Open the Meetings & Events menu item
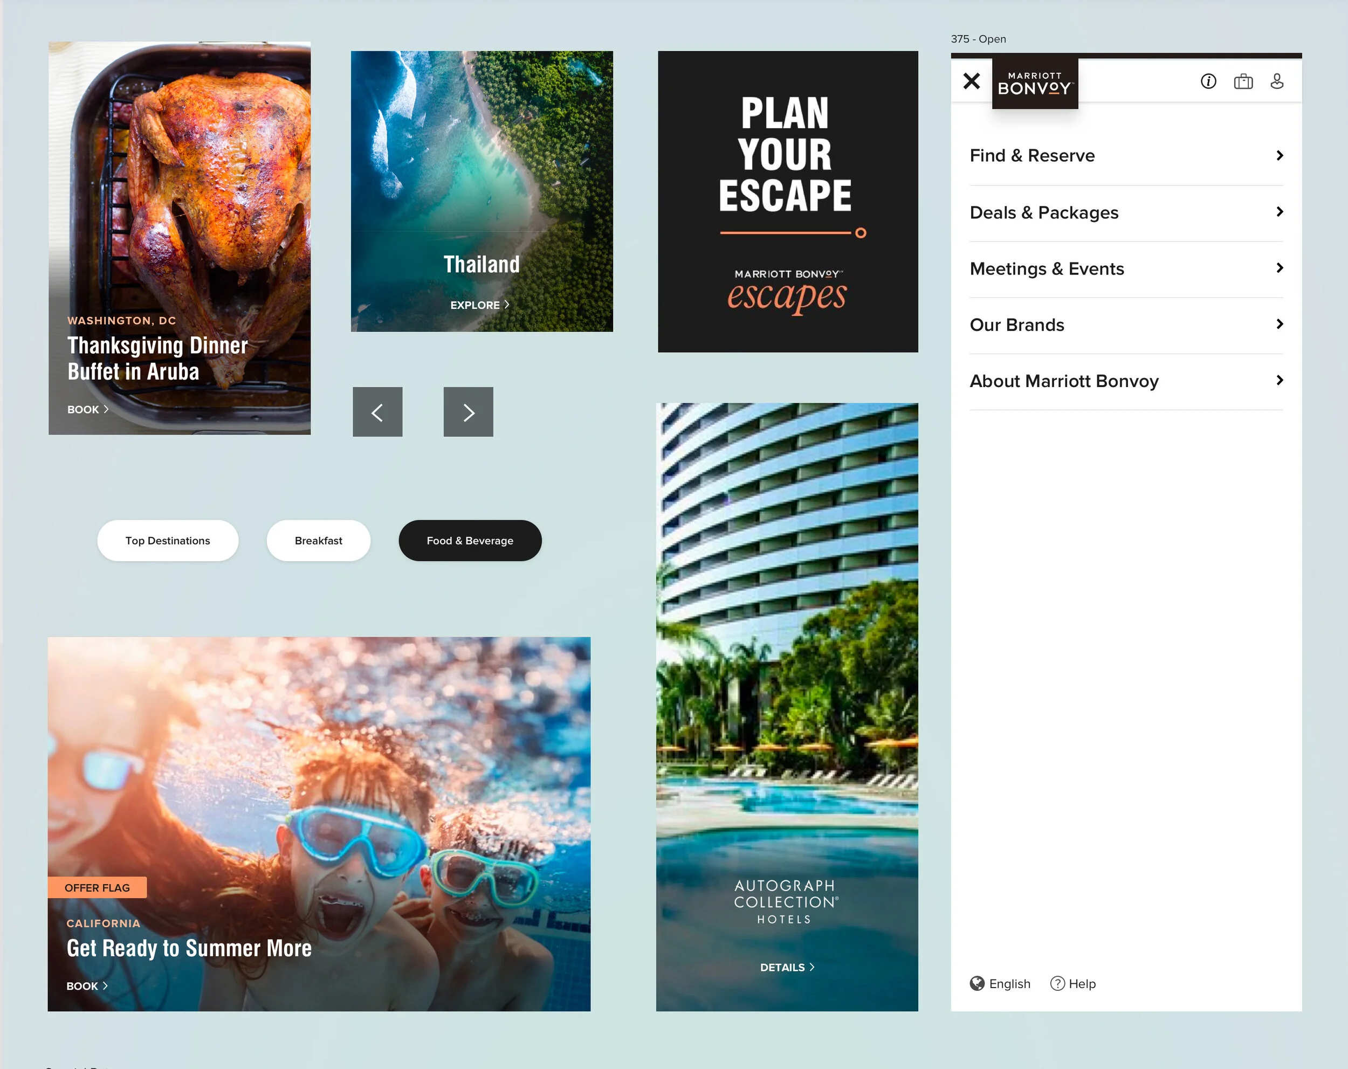The image size is (1348, 1069). [x=1126, y=270]
